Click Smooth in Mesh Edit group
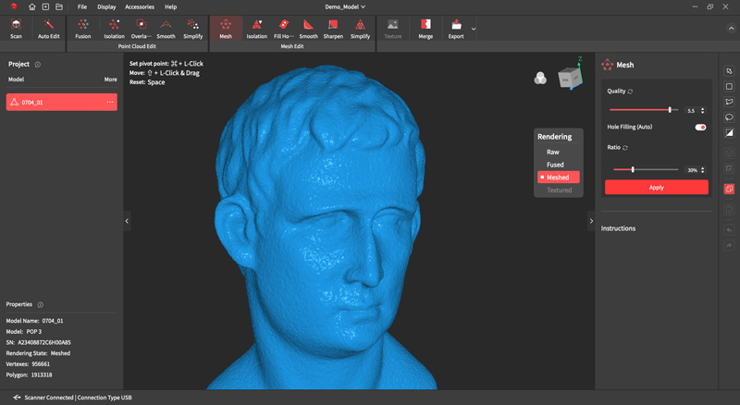 pos(308,29)
